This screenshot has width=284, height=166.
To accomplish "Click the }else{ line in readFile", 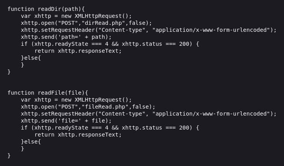I will [31, 142].
